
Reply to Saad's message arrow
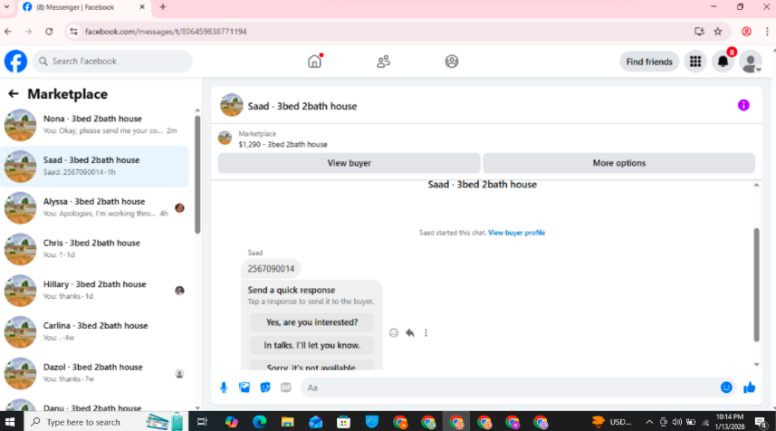coord(410,333)
